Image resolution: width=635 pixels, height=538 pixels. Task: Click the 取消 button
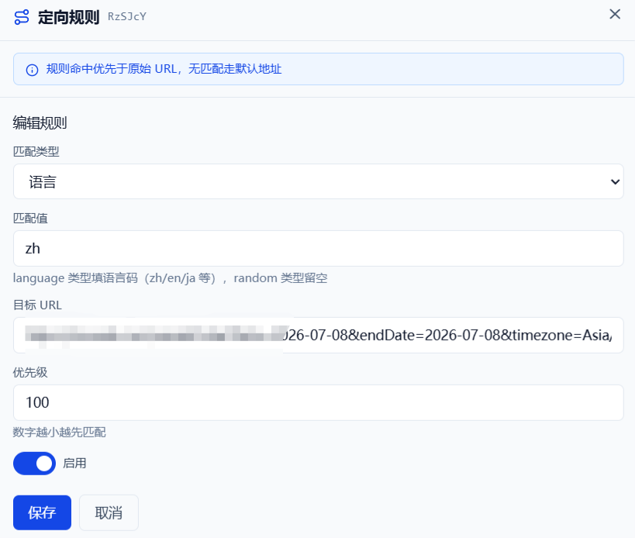pos(109,512)
